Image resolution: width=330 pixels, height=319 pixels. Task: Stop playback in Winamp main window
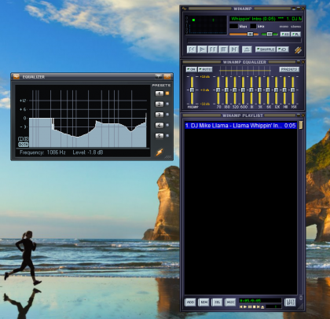223,49
